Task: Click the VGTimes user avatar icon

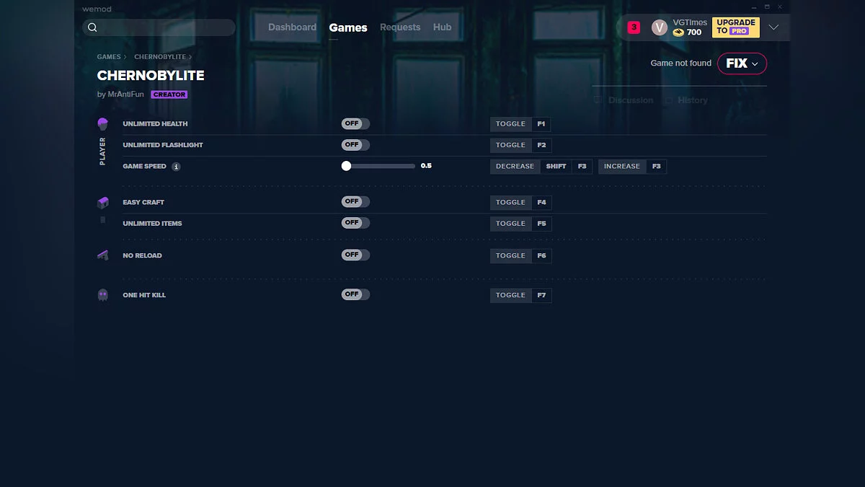Action: point(659,27)
